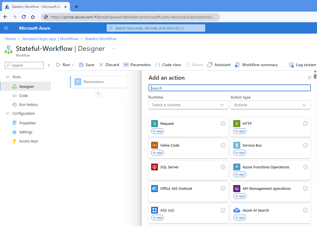Click the Azure AI Search icon

pos(237,210)
